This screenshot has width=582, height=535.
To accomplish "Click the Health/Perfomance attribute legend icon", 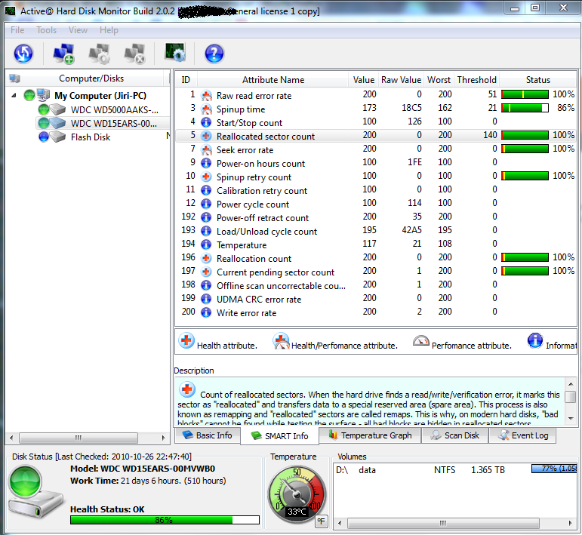I will [281, 341].
